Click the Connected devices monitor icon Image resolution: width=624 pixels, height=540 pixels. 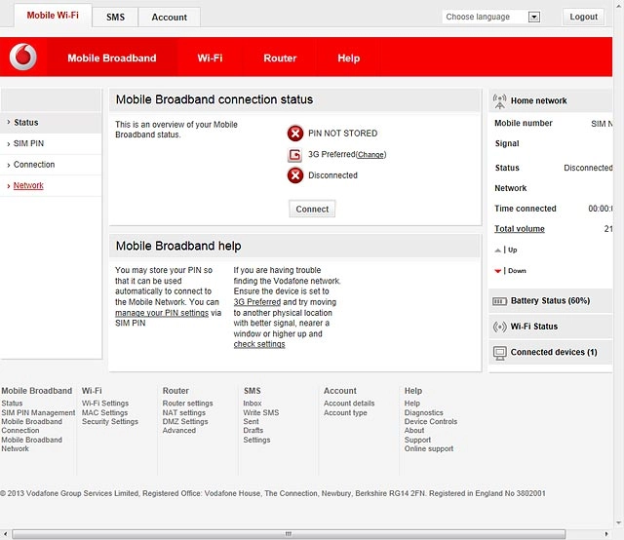point(500,353)
